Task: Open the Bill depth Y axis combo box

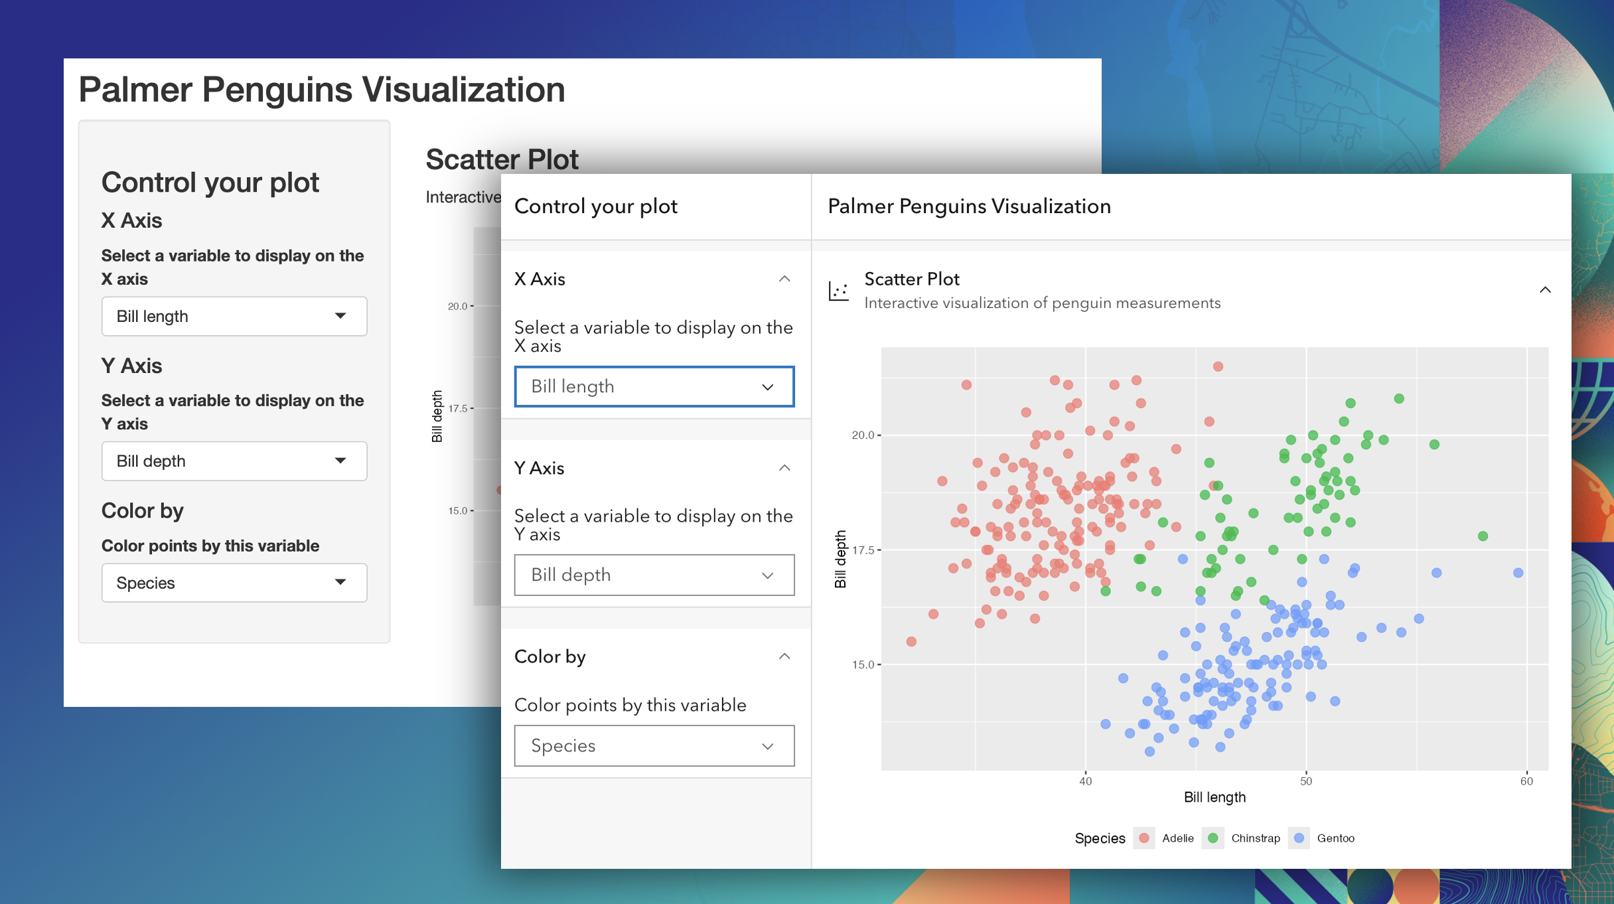Action: click(654, 575)
